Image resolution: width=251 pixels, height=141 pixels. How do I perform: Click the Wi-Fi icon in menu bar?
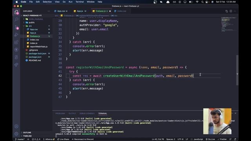pos(197,2)
